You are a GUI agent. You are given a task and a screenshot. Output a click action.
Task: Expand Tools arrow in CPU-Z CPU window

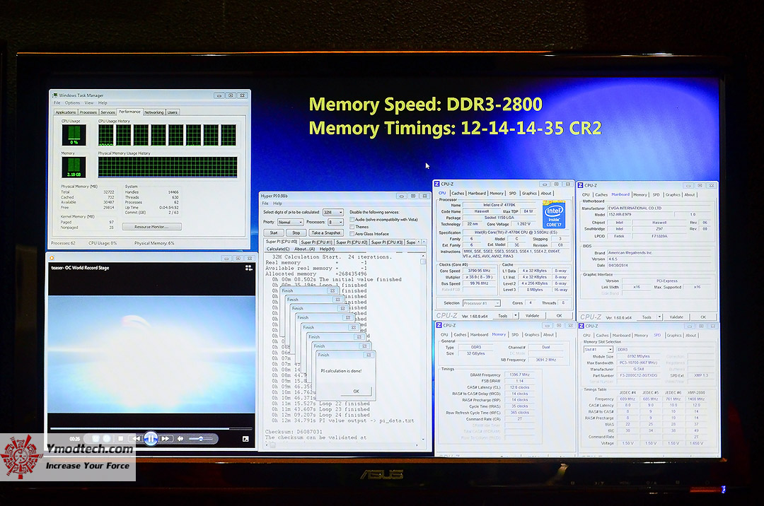(x=516, y=316)
